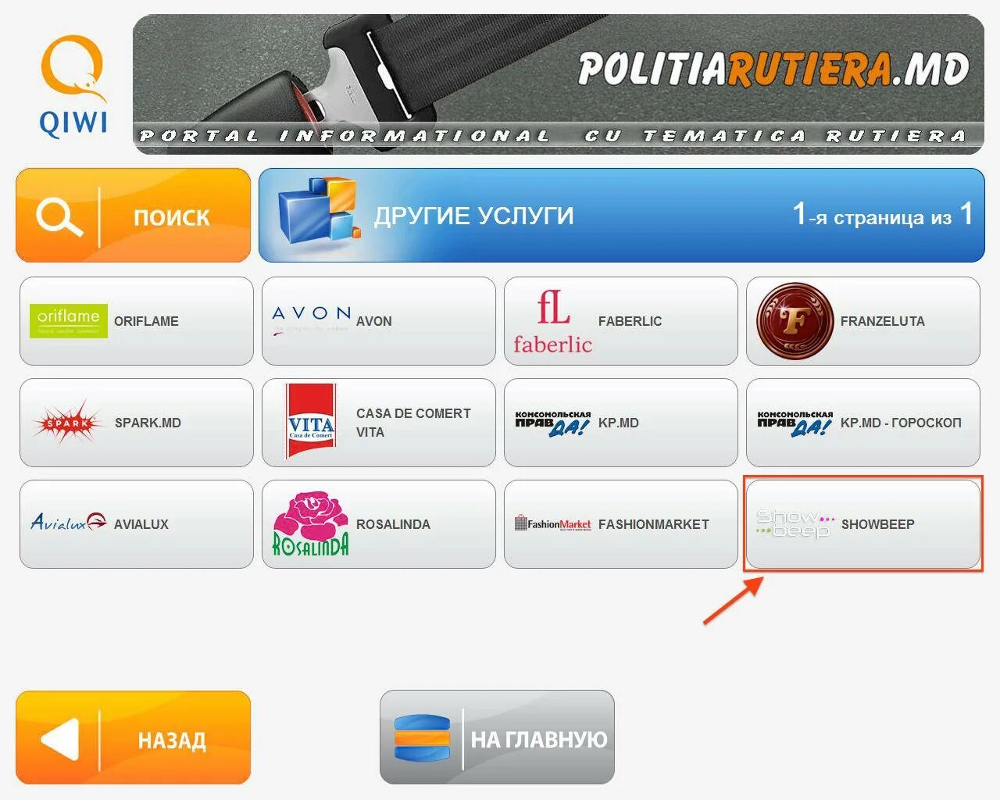Choose the highlighted SHOWBEEP service
The width and height of the screenshot is (1000, 800).
pos(863,524)
